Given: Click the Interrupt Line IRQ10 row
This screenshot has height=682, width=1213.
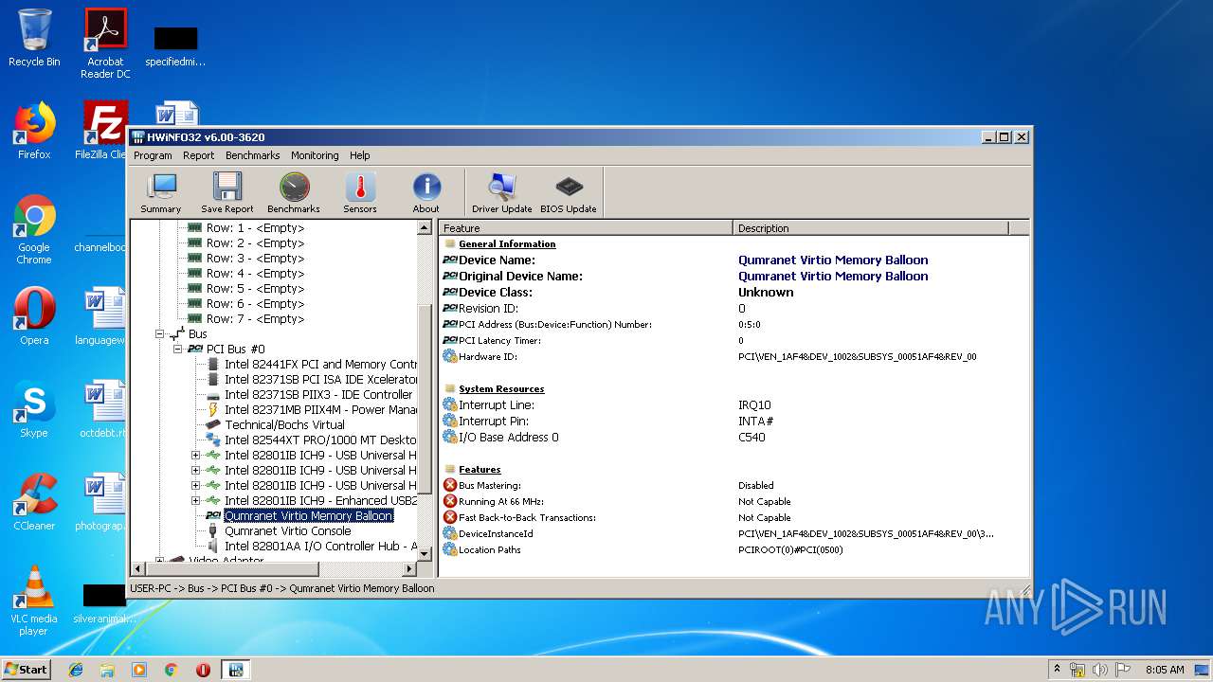Looking at the screenshot, I should [x=733, y=405].
